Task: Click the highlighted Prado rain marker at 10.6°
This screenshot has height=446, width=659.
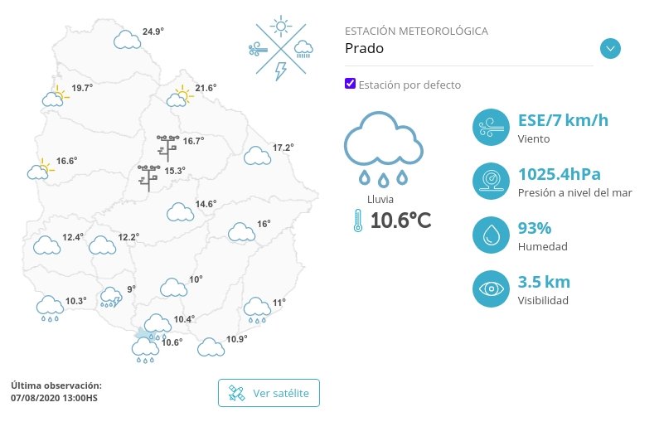Action: 146,348
